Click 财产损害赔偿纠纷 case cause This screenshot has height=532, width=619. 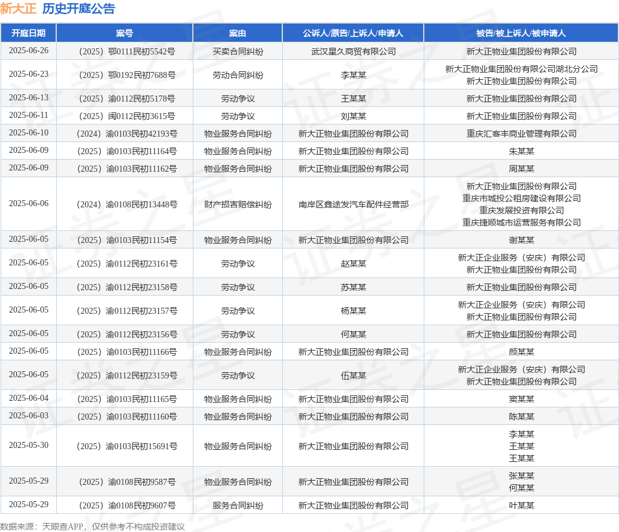click(238, 204)
